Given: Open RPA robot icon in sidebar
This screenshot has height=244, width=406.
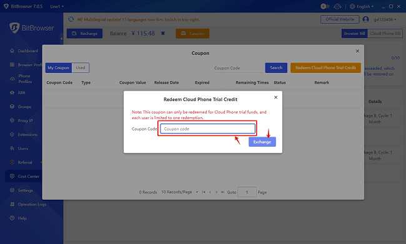Looking at the screenshot, I should [12, 92].
